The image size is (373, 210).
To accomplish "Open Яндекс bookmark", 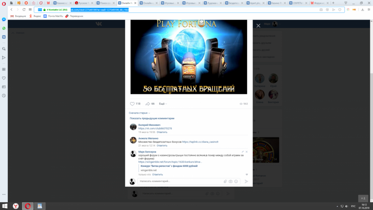I will click(35, 16).
